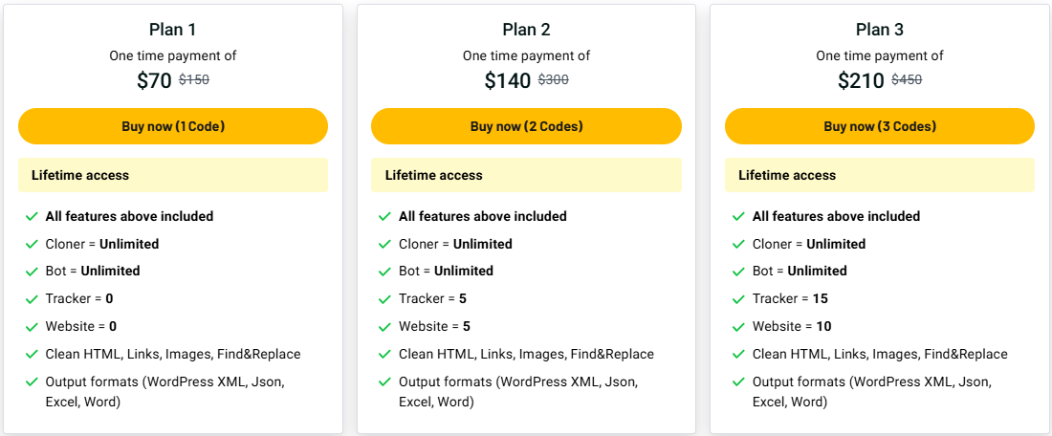1052x436 pixels.
Task: Click Buy now (2 Codes) button
Action: tap(526, 126)
